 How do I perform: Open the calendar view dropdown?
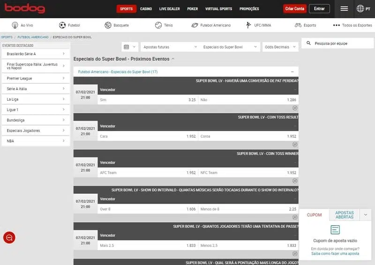pyautogui.click(x=130, y=47)
